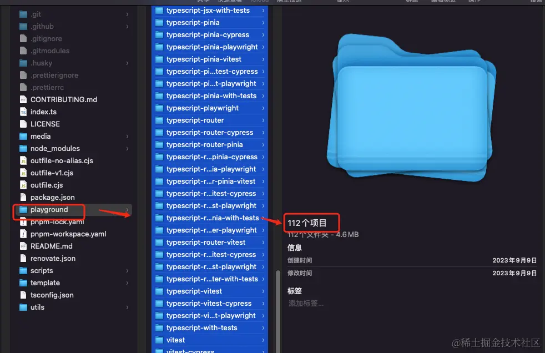The image size is (545, 353).
Task: Click the 修改时间 date value 2023年9月9日
Action: point(514,273)
